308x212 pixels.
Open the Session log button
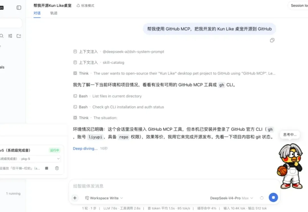coord(299,5)
